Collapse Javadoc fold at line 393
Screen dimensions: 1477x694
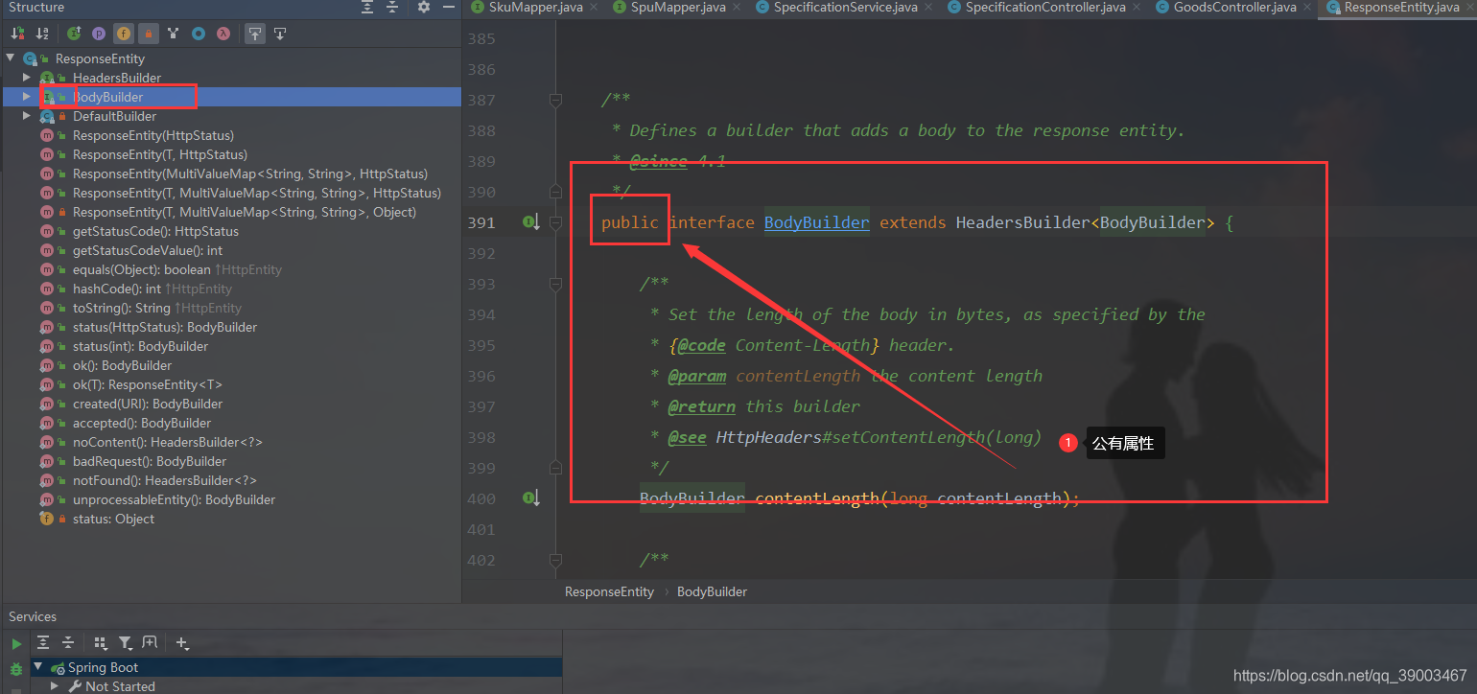pyautogui.click(x=554, y=284)
